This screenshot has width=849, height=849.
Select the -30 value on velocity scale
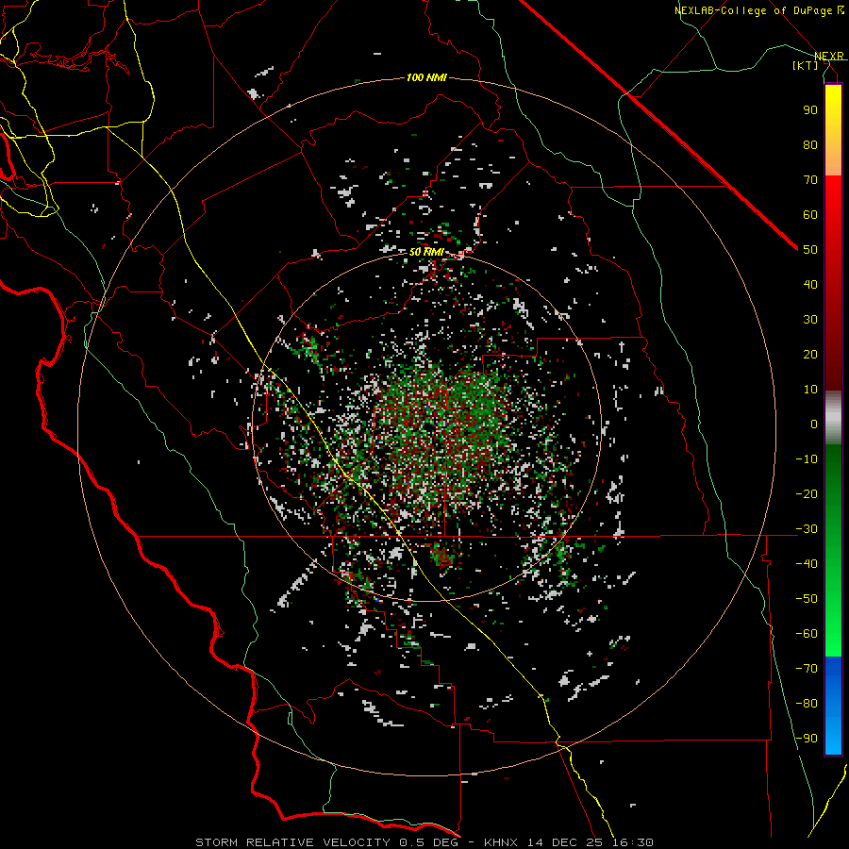coord(807,529)
